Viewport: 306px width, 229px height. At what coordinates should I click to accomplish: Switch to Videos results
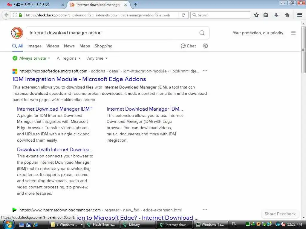point(53,46)
